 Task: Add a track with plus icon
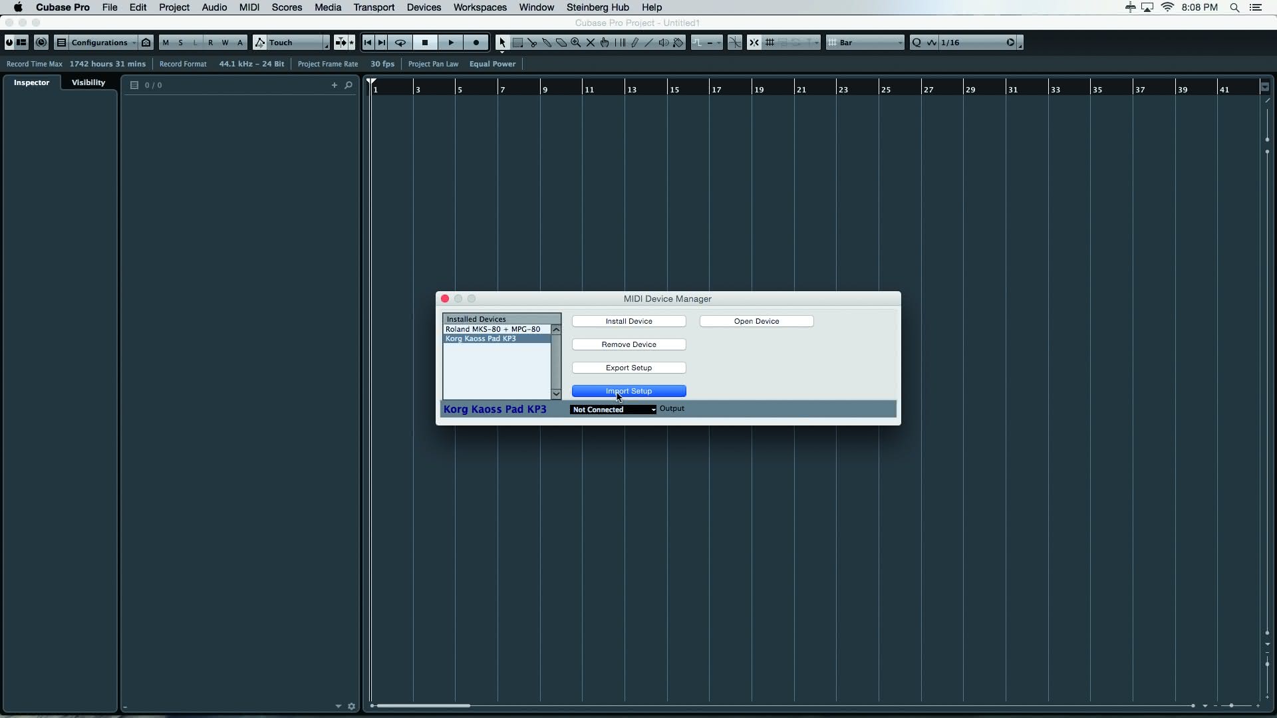[x=335, y=85]
